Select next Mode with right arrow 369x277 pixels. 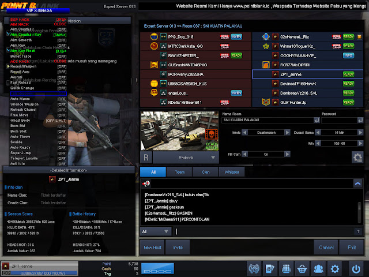pyautogui.click(x=287, y=132)
